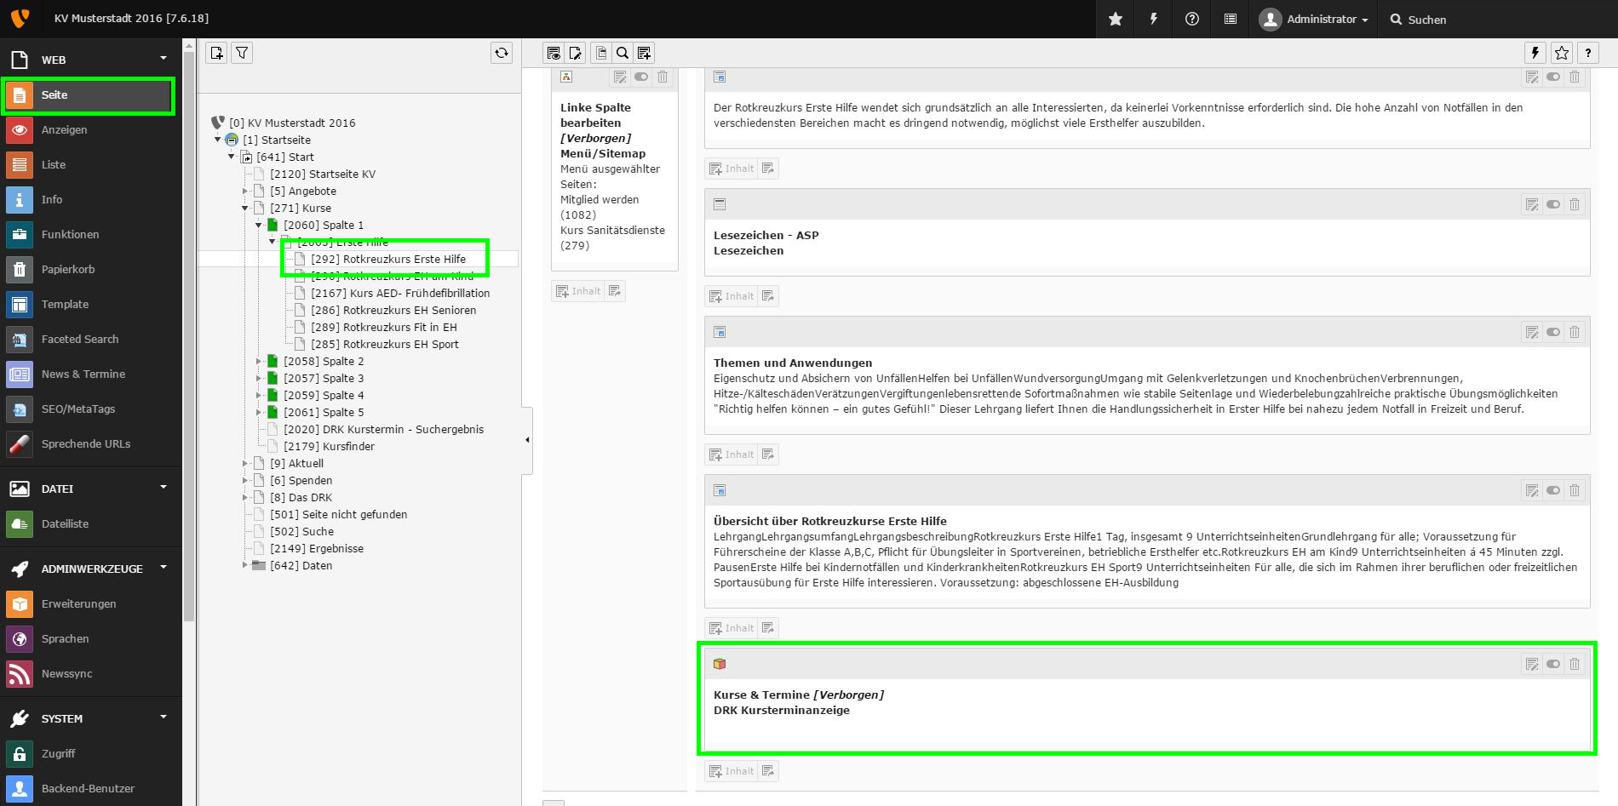Image resolution: width=1618 pixels, height=806 pixels.
Task: Click the Kurse & Termine plugin cube icon
Action: coord(720,664)
